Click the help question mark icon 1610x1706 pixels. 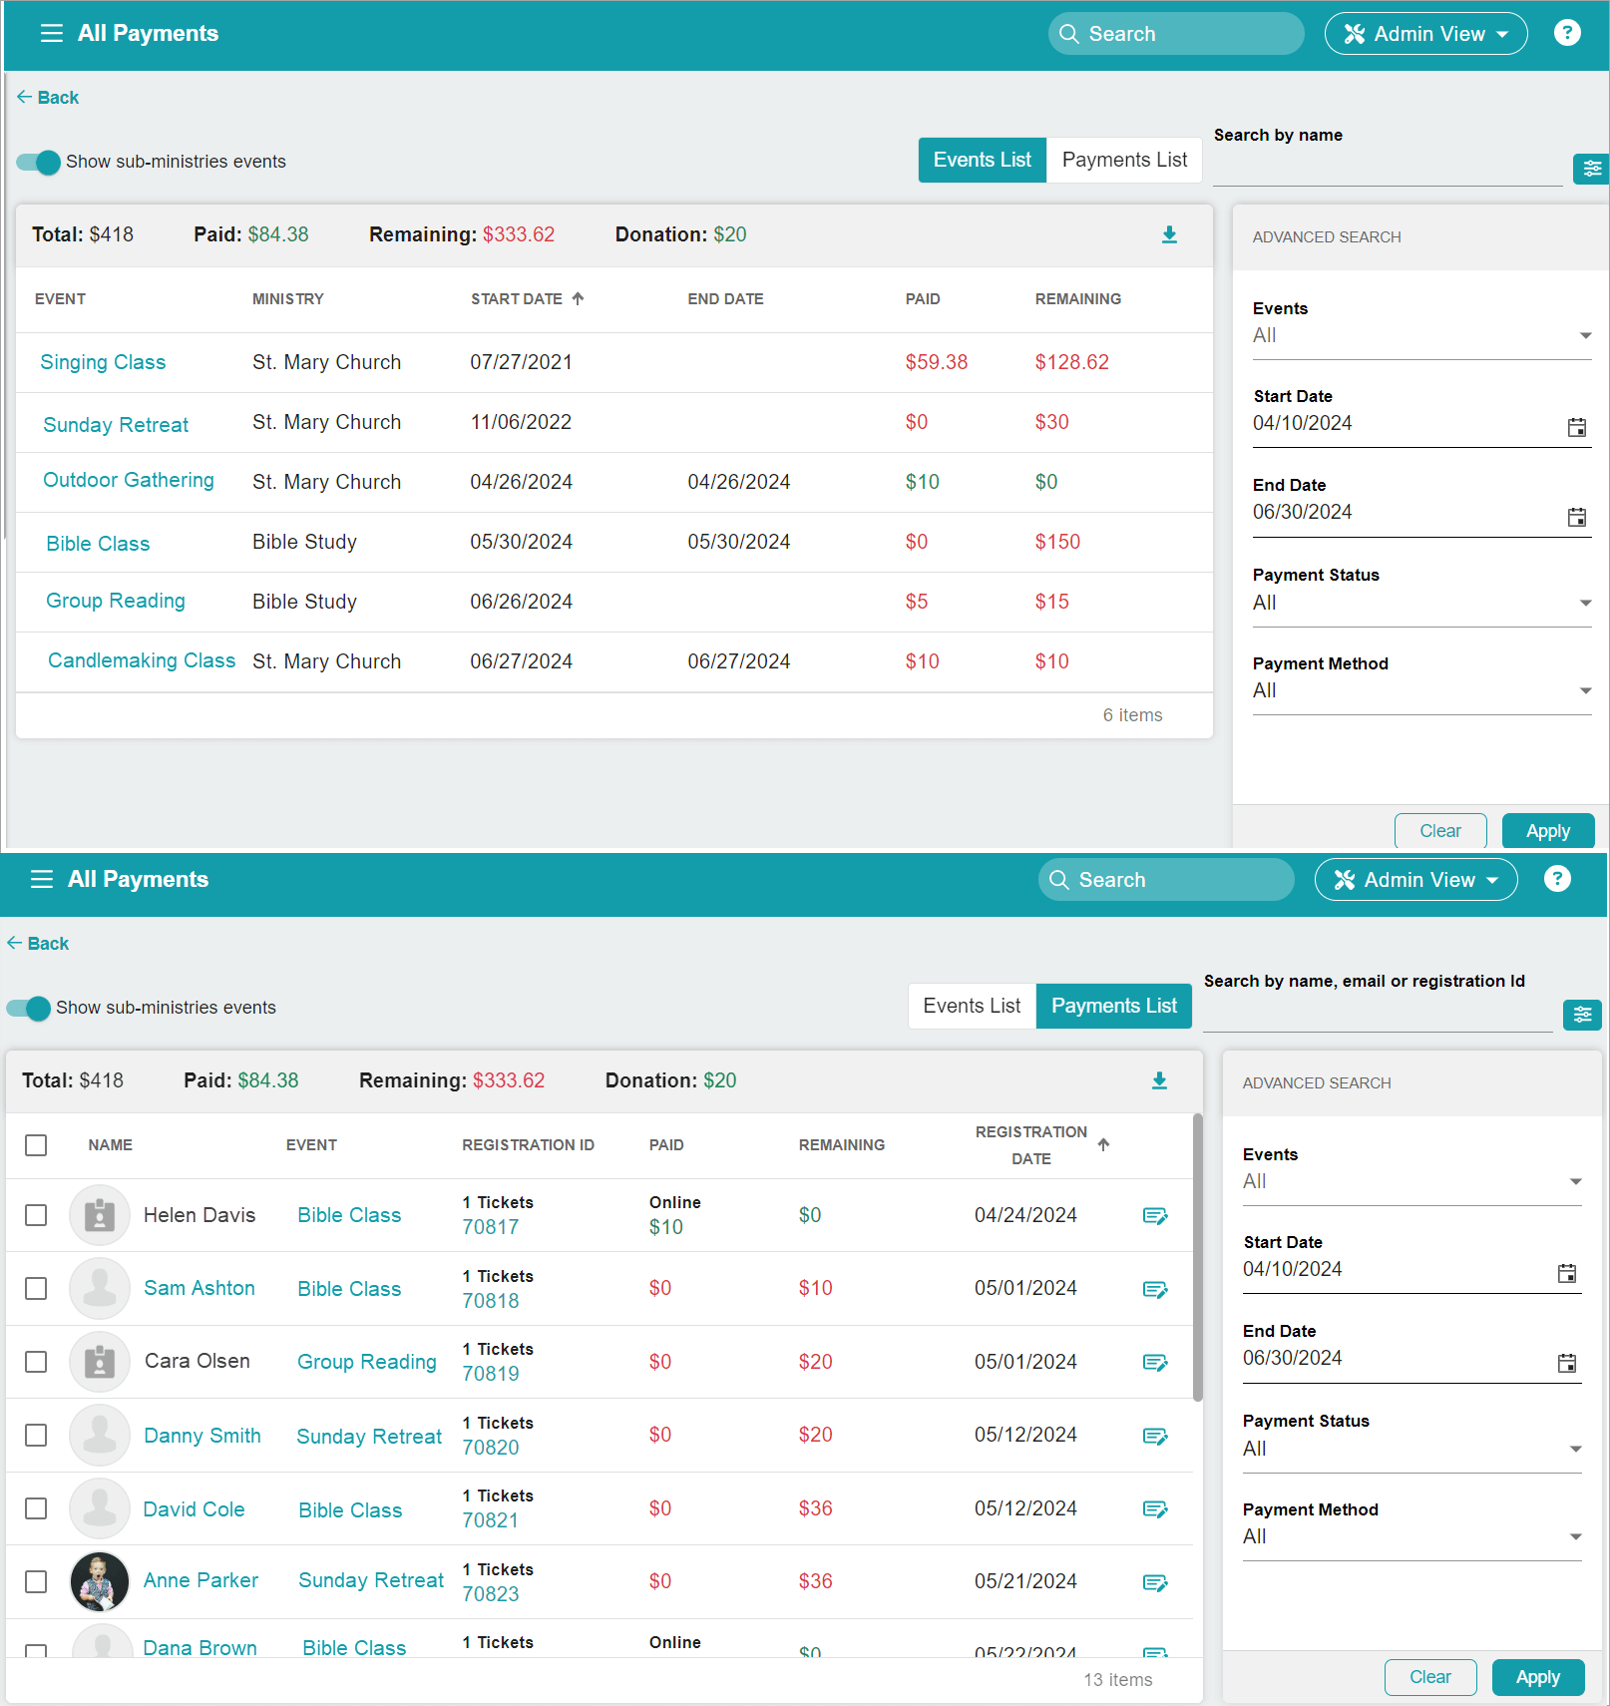click(1567, 34)
